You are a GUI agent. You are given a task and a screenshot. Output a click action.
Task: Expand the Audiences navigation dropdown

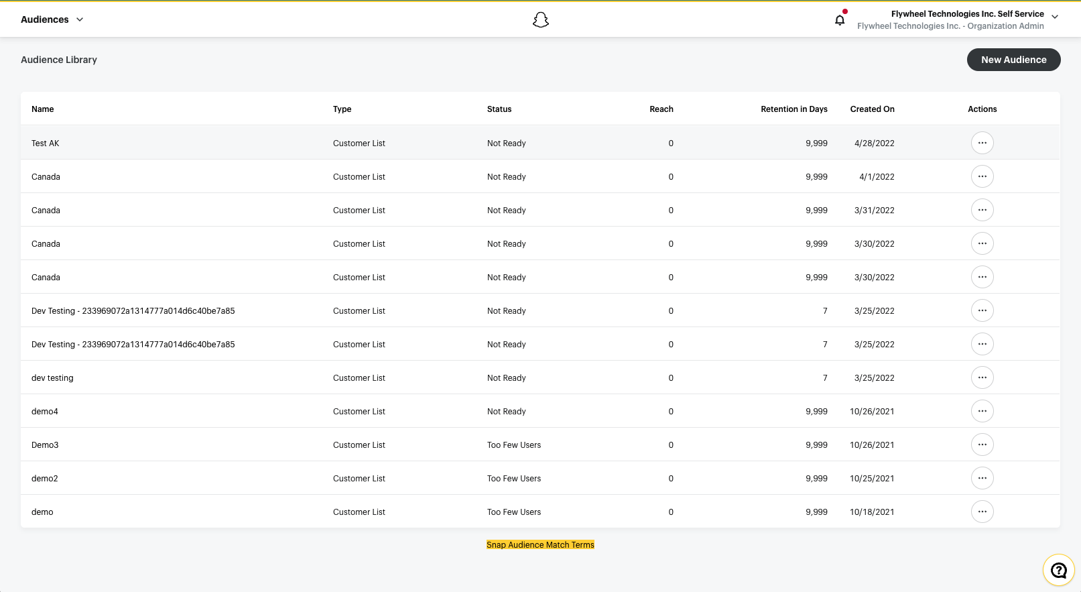(52, 19)
